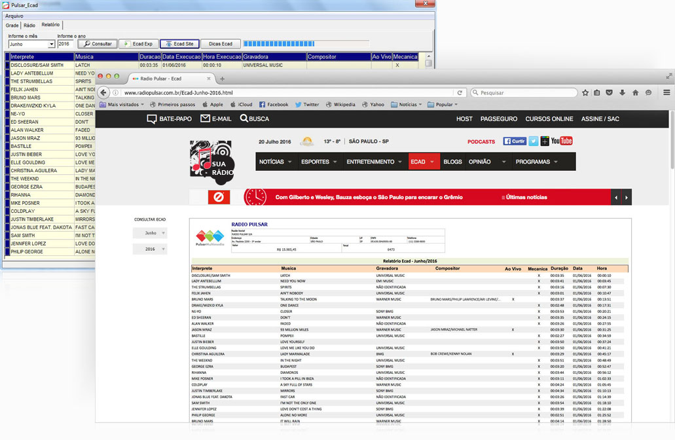The image size is (675, 440).
Task: Switch to the Grade tab
Action: pyautogui.click(x=12, y=26)
